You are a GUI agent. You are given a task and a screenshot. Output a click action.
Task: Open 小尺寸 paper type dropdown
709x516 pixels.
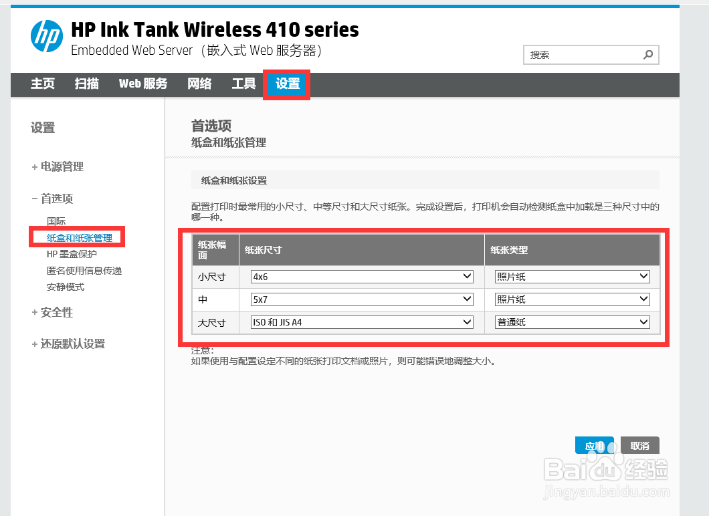pyautogui.click(x=573, y=277)
